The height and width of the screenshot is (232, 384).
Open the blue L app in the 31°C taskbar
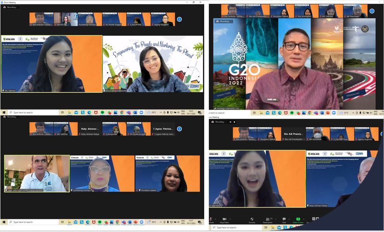click(274, 113)
